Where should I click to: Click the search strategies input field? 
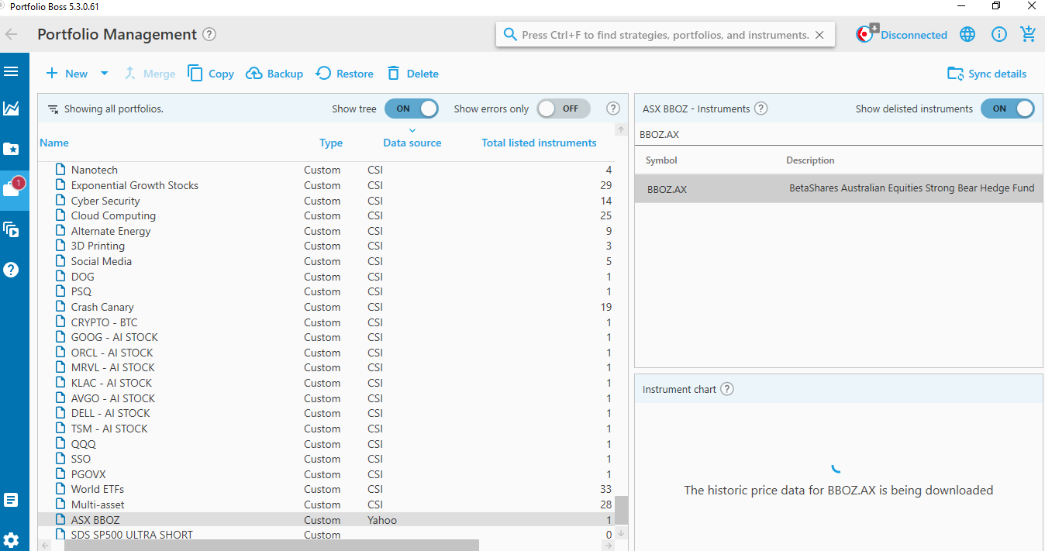664,35
